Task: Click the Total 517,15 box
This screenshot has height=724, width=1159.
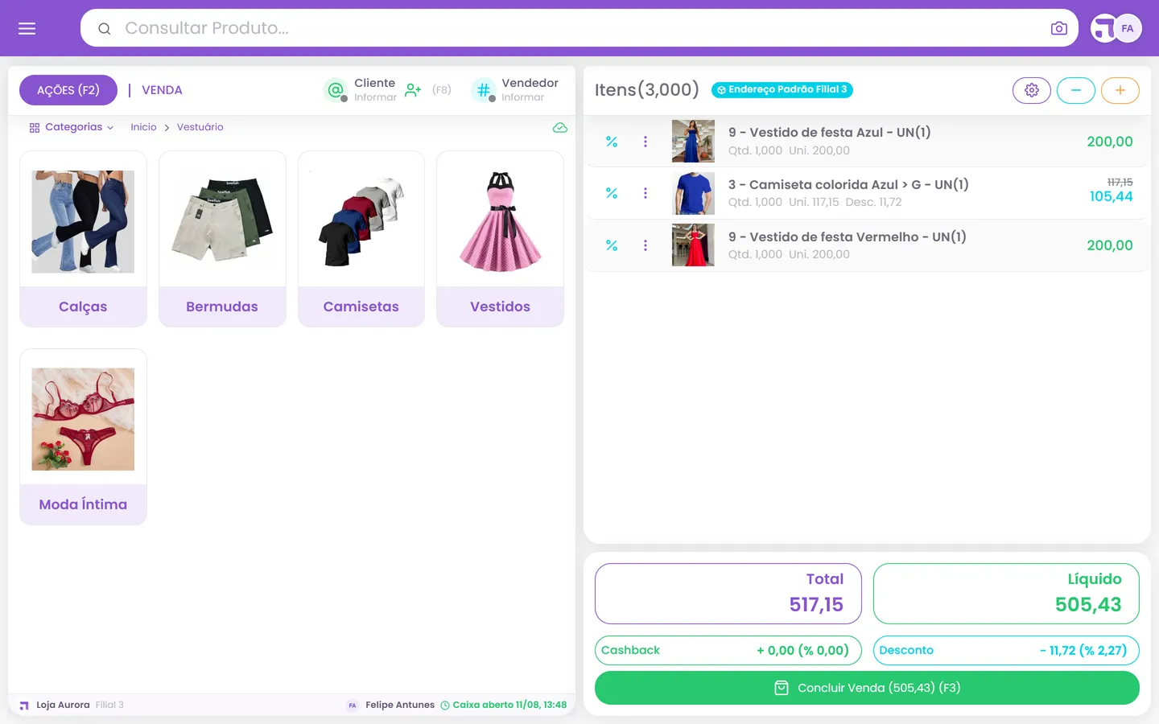Action: 728,594
